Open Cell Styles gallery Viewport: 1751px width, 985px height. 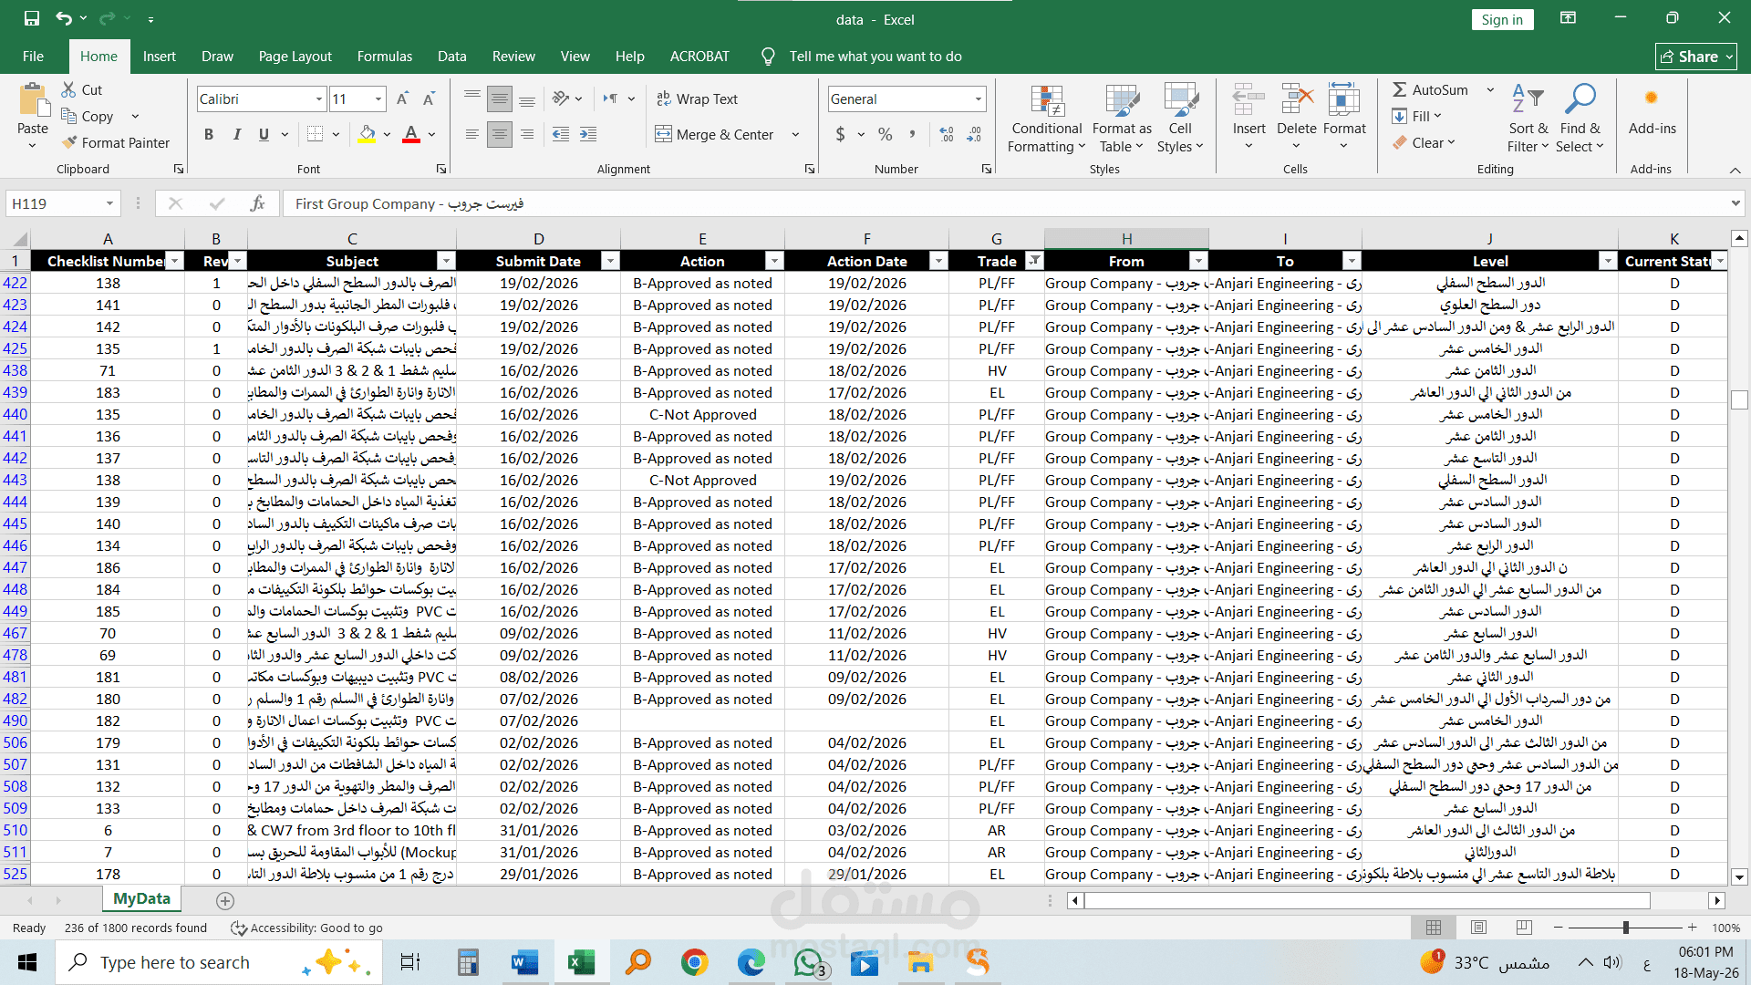(x=1180, y=119)
